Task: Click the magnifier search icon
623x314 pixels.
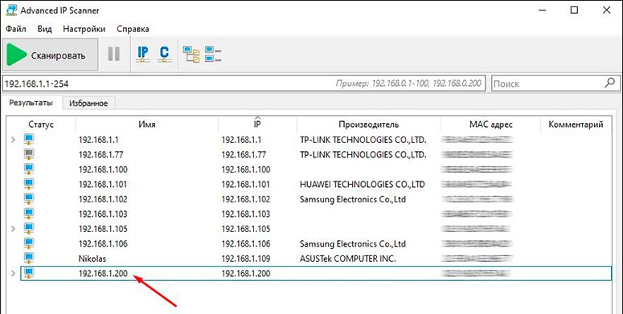Action: pyautogui.click(x=609, y=83)
